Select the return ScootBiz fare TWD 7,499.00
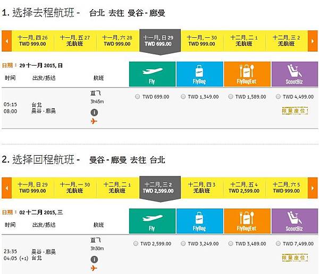319x274 pixels. pyautogui.click(x=278, y=244)
